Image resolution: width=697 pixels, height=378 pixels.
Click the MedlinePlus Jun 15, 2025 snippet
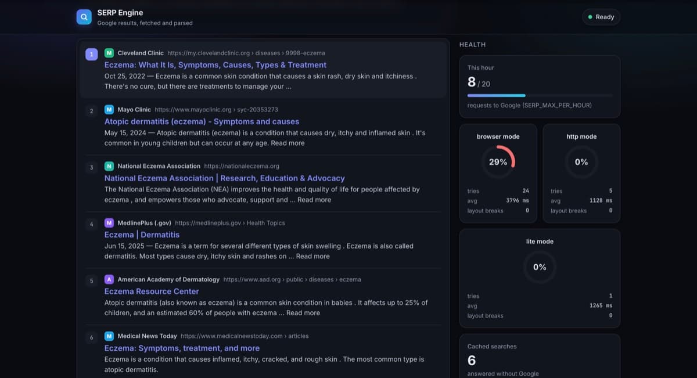(x=259, y=251)
